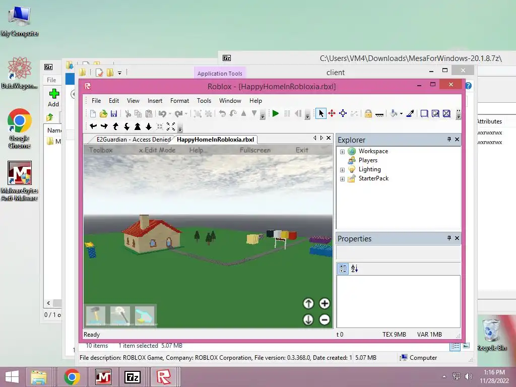Start the game with the green Play button
516x387 pixels.
[x=276, y=113]
